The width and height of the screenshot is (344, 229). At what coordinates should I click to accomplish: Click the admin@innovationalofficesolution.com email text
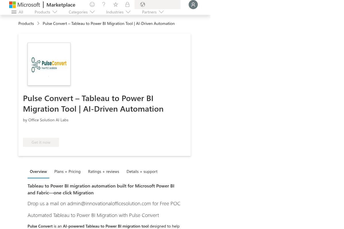coord(109,204)
